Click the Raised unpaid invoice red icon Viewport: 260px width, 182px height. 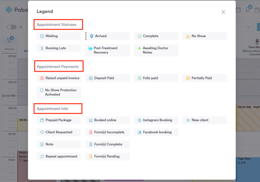pyautogui.click(x=42, y=78)
